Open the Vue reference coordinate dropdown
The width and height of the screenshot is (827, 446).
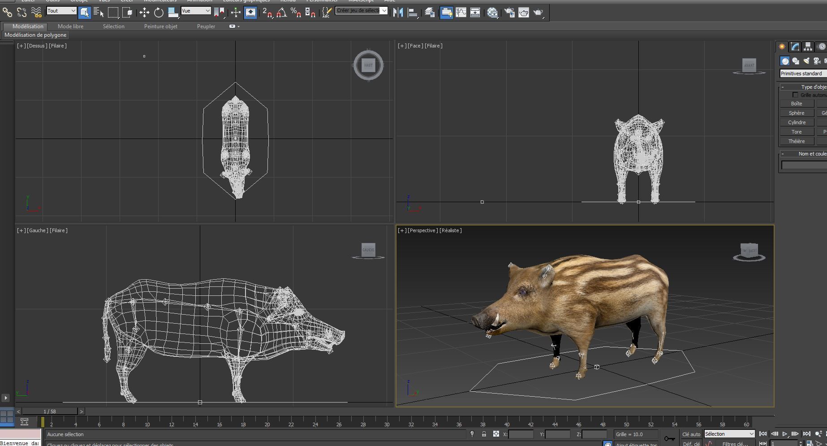(196, 11)
